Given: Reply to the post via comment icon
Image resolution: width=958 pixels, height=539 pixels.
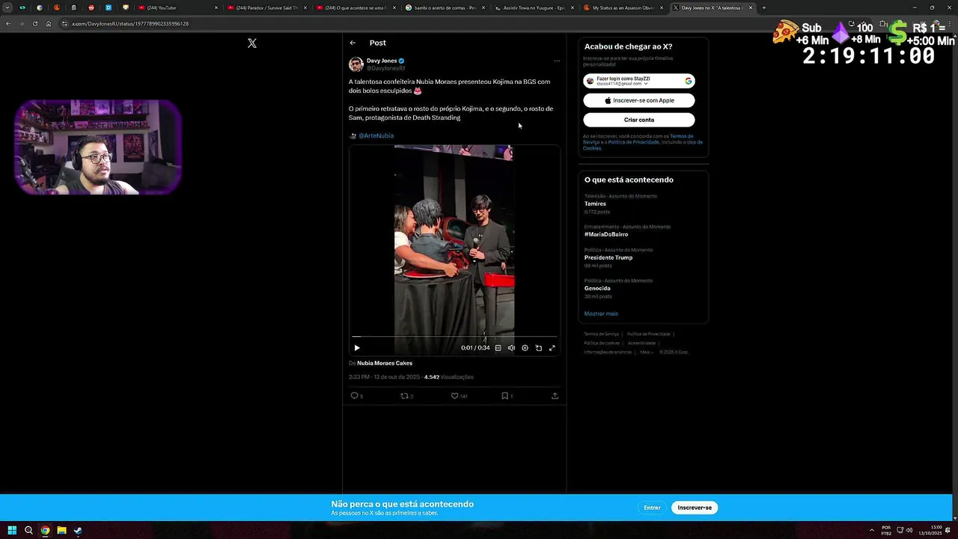Looking at the screenshot, I should tap(355, 395).
